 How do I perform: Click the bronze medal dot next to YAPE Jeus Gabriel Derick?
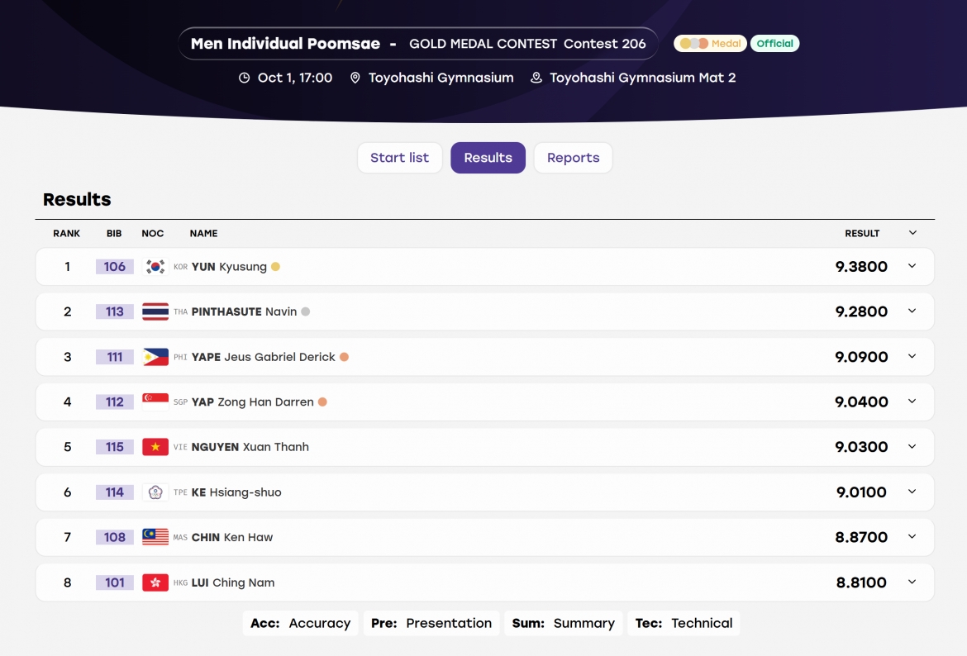(344, 357)
